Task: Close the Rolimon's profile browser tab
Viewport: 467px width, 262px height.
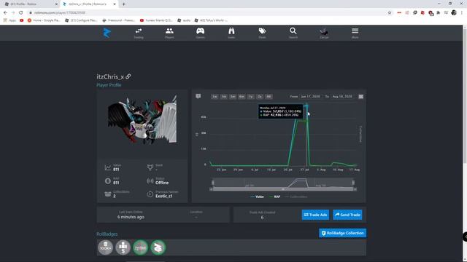Action: [115, 4]
